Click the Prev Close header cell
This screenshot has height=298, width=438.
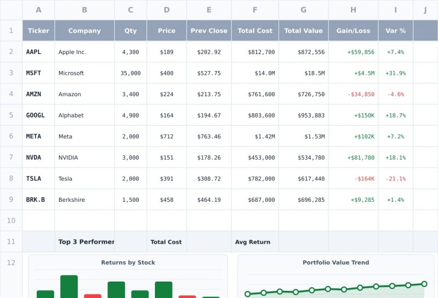(x=209, y=31)
